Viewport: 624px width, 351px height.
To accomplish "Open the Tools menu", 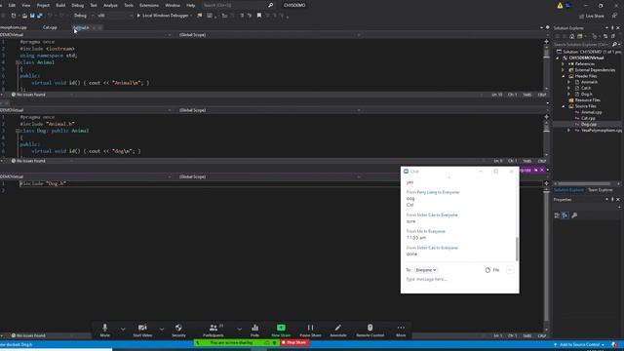I will point(129,5).
